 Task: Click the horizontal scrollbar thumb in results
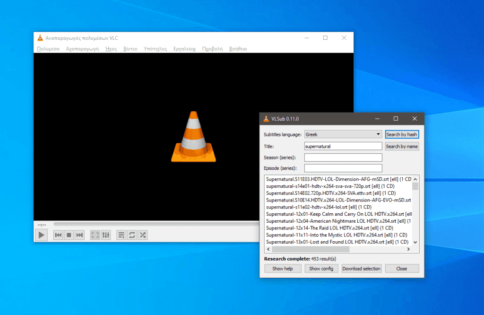tap(311, 249)
